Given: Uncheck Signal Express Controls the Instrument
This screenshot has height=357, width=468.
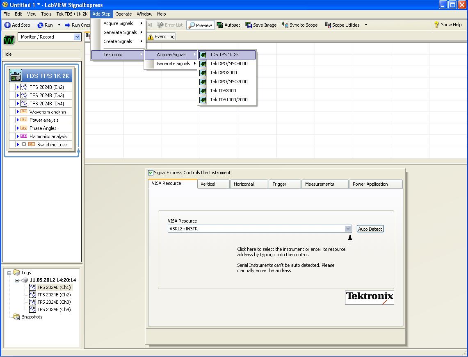Looking at the screenshot, I should (151, 173).
